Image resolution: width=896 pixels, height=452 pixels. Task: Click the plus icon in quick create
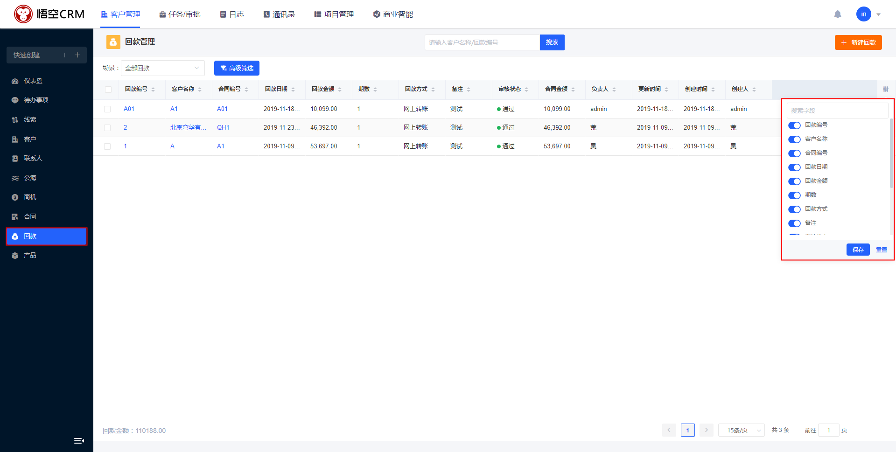[77, 55]
